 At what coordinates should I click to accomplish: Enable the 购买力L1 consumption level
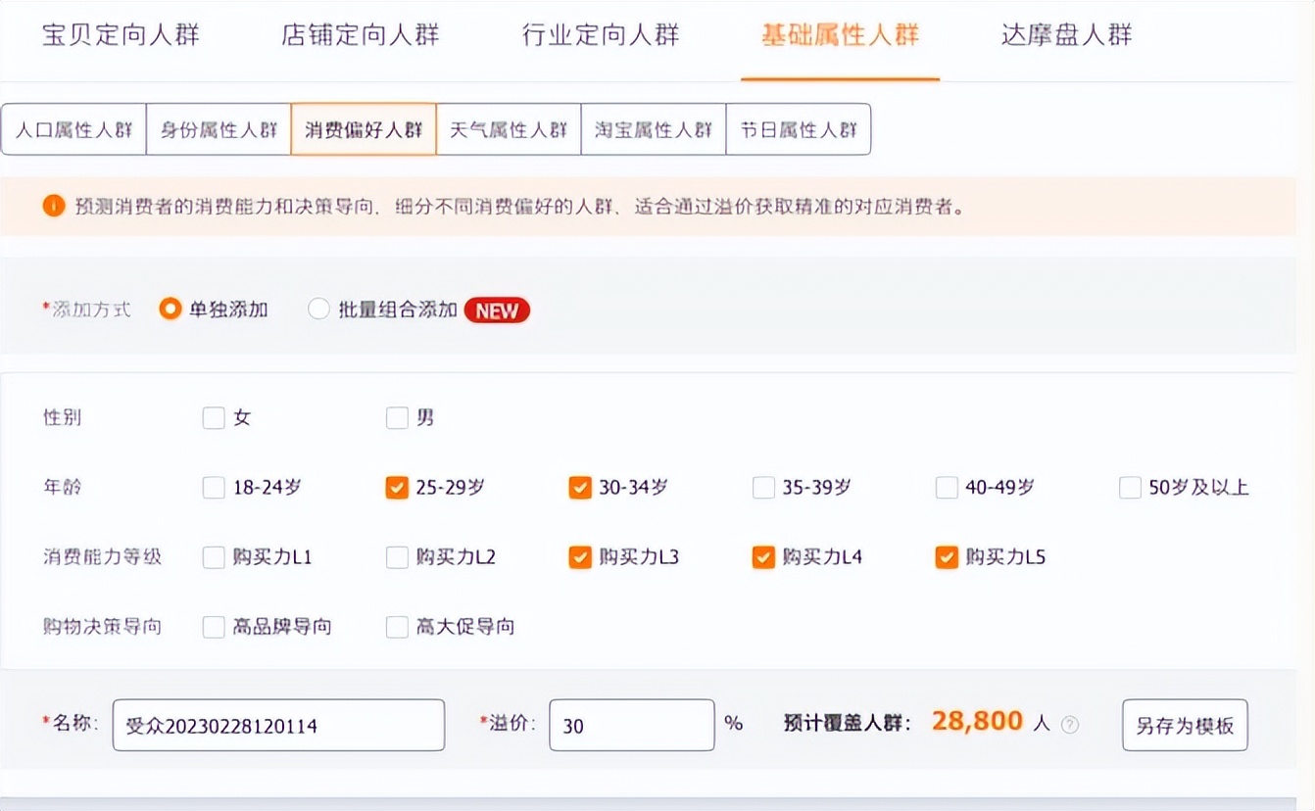214,556
